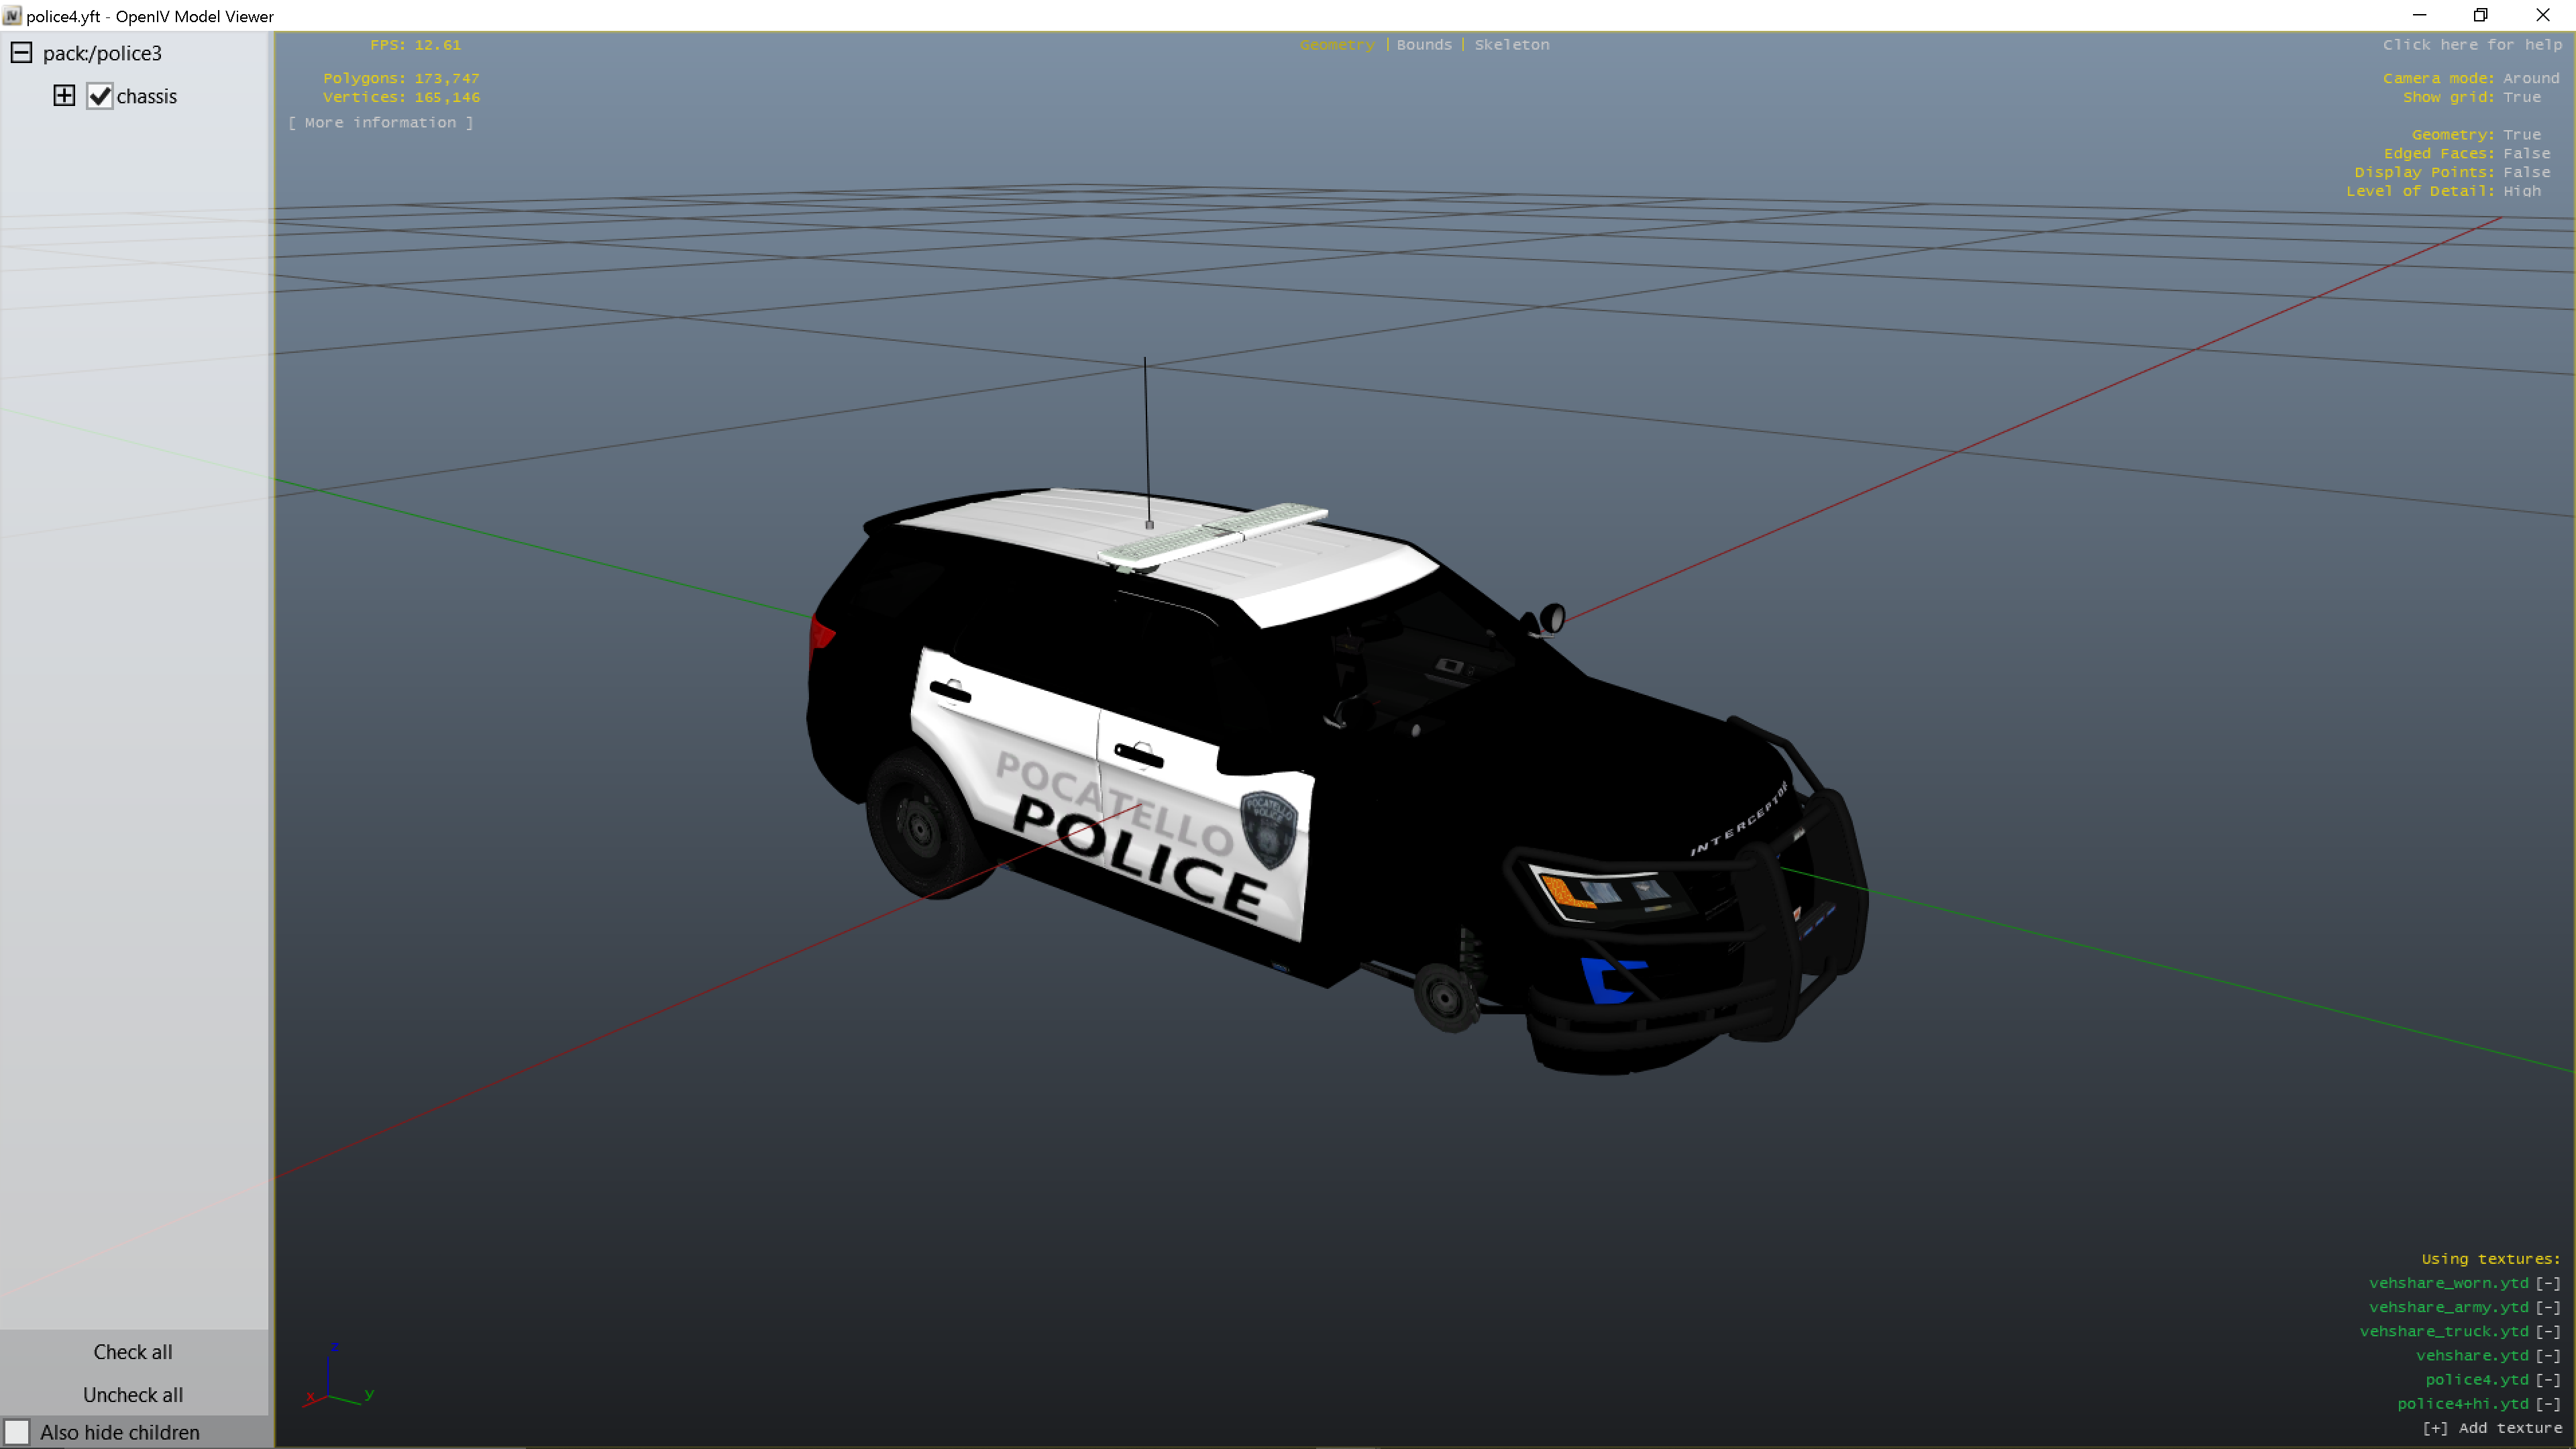
Task: Change the Level of Detail value
Action: [x=2521, y=191]
